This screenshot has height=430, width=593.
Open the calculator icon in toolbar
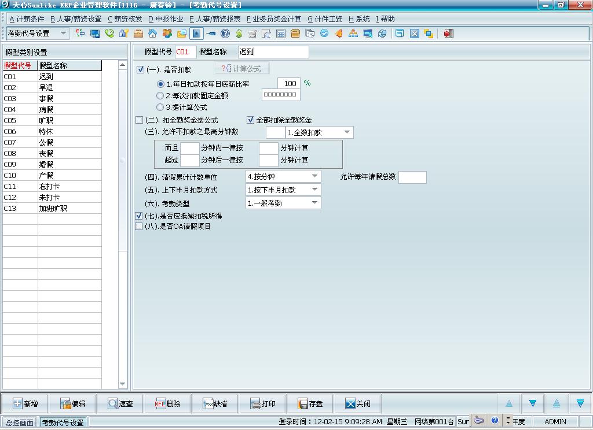[281, 34]
